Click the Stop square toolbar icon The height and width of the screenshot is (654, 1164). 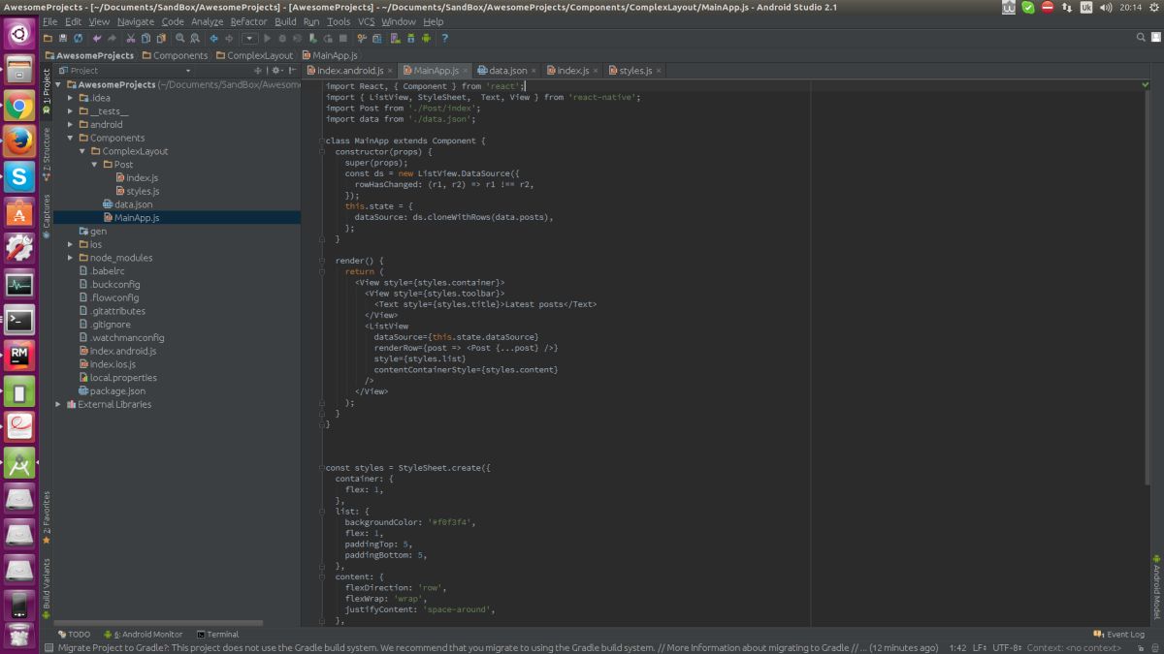click(343, 39)
